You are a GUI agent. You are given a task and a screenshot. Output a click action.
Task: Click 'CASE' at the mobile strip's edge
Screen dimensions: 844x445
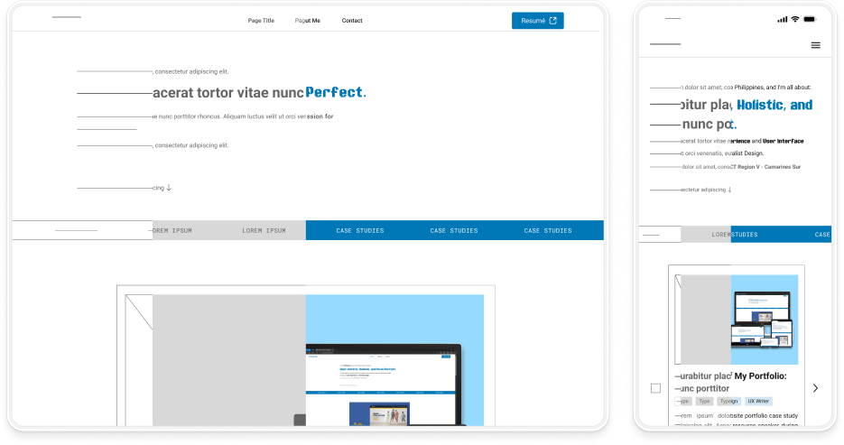[822, 235]
